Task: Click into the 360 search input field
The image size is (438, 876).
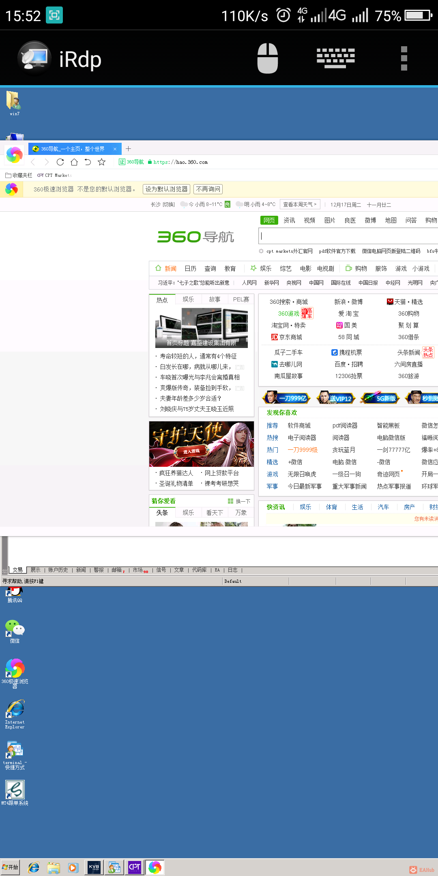Action: click(348, 236)
